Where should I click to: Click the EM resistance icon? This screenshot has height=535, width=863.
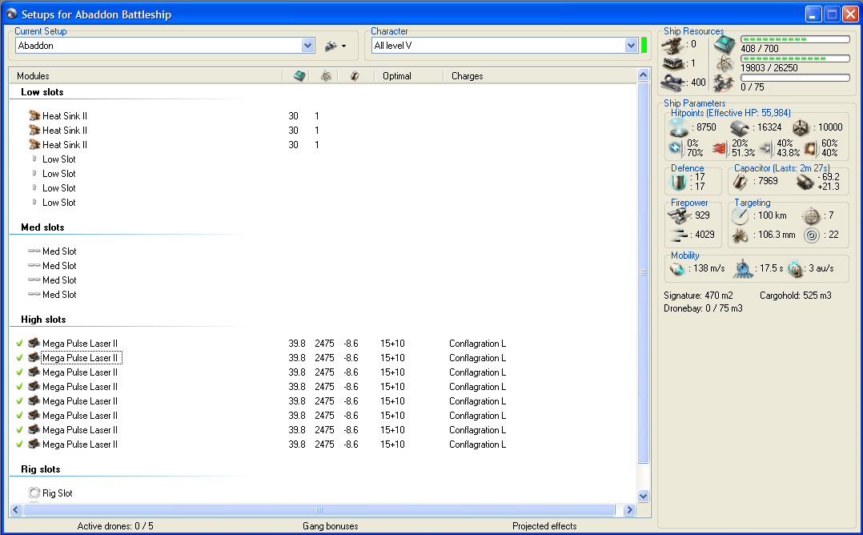point(676,148)
